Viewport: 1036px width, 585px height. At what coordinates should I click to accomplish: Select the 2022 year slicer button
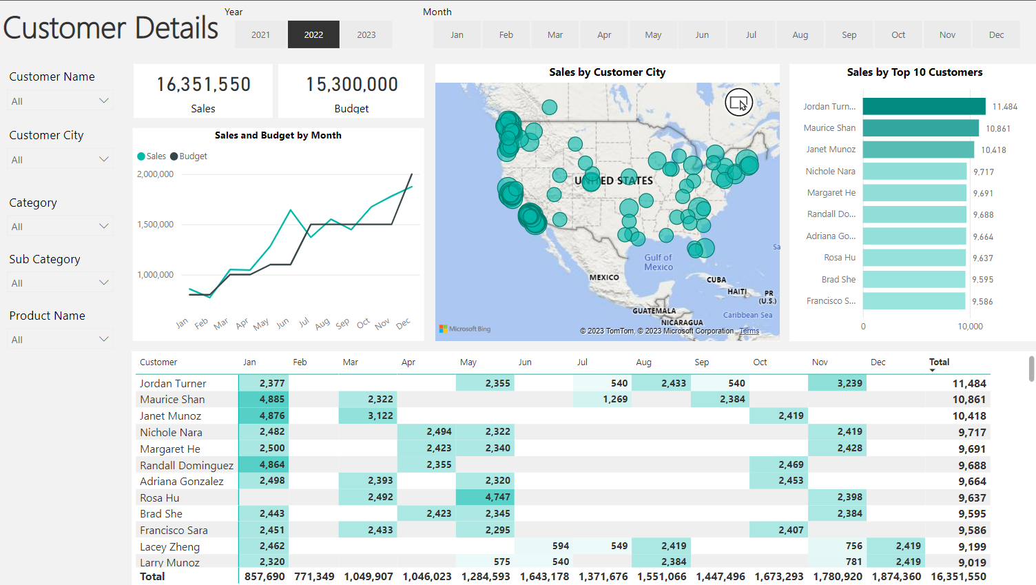313,34
